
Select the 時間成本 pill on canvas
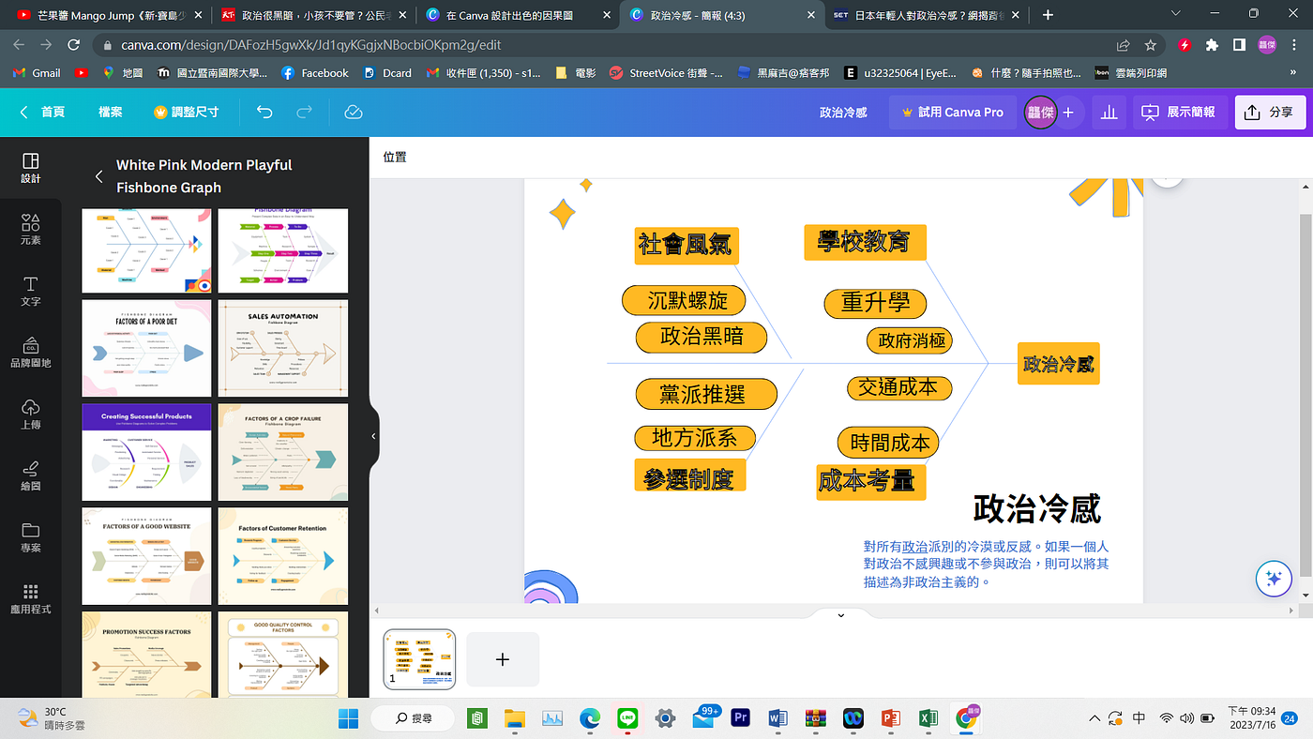(x=888, y=443)
